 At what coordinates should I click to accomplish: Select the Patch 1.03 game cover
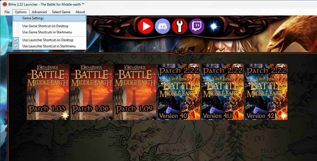pyautogui.click(x=48, y=92)
